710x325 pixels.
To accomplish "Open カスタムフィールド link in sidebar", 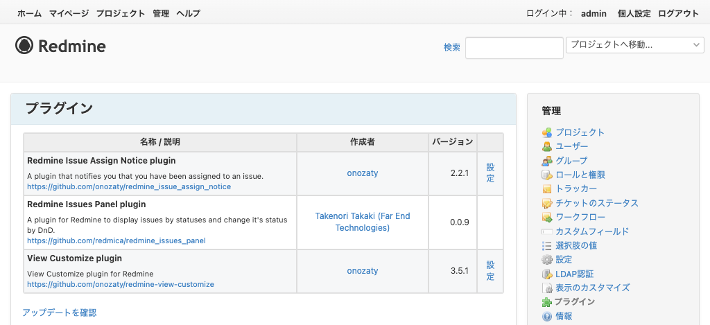I will (x=592, y=231).
